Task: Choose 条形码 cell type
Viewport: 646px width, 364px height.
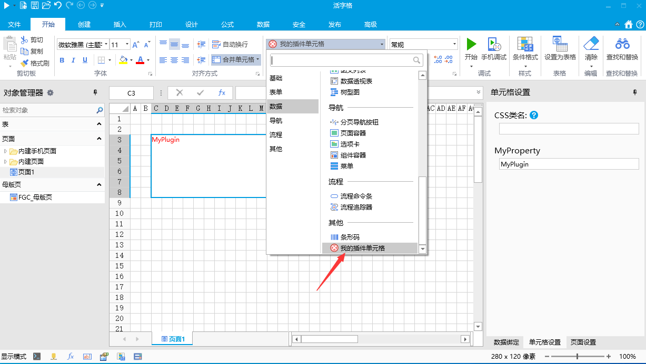Action: coord(345,237)
